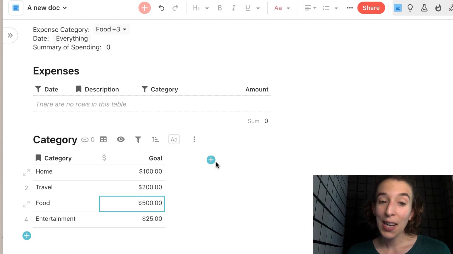Toggle column visibility eye icon for Category table

pyautogui.click(x=121, y=140)
